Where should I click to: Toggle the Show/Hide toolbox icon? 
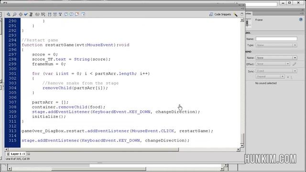tap(83, 14)
